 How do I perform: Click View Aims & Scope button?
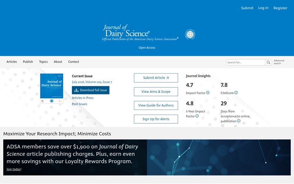click(x=156, y=92)
